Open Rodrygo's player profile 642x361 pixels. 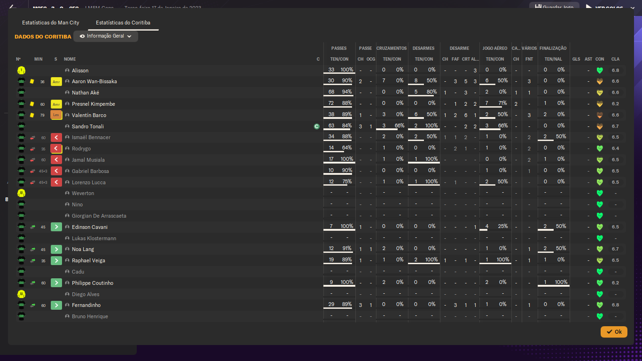(81, 149)
